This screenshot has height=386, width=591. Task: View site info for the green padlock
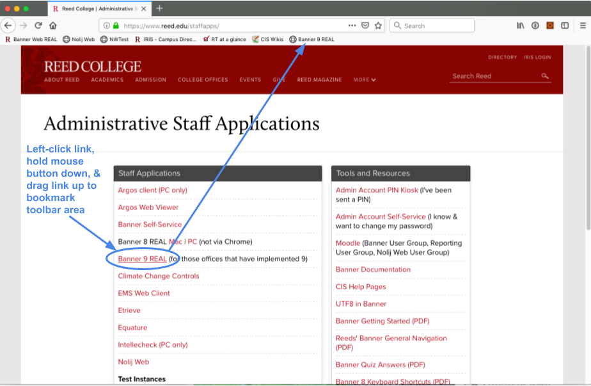116,26
